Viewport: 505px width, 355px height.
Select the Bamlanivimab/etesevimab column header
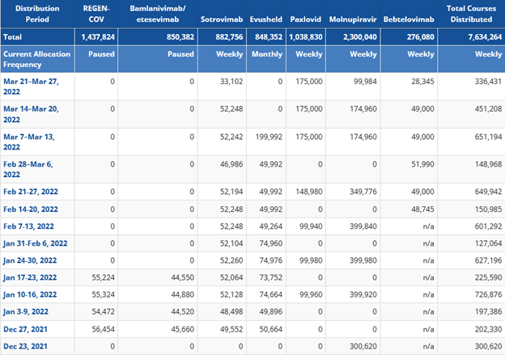(158, 11)
